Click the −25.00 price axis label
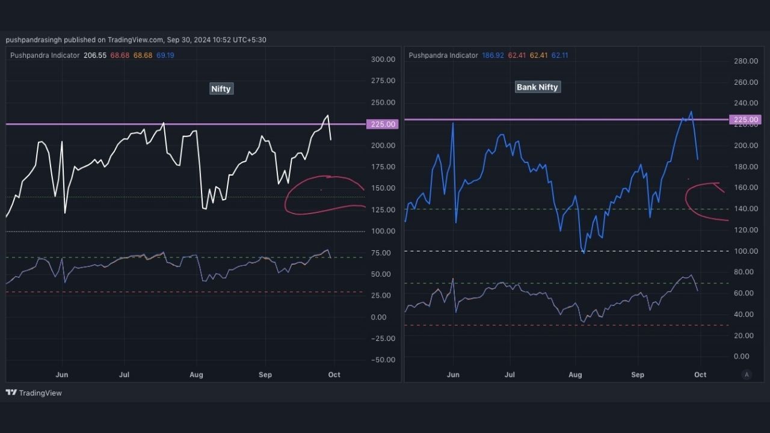Image resolution: width=770 pixels, height=433 pixels. click(x=383, y=339)
